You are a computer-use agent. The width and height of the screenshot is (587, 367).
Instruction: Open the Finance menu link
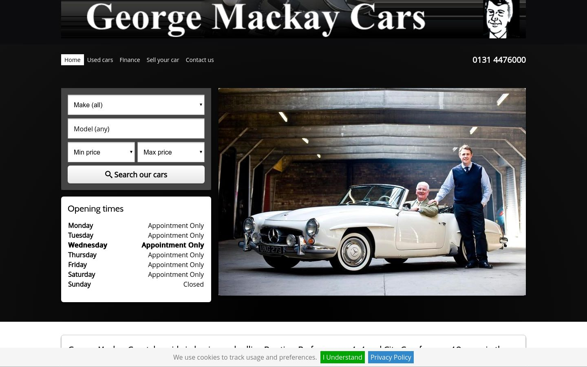point(130,60)
